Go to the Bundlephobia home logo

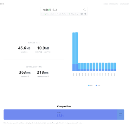[2, 4]
